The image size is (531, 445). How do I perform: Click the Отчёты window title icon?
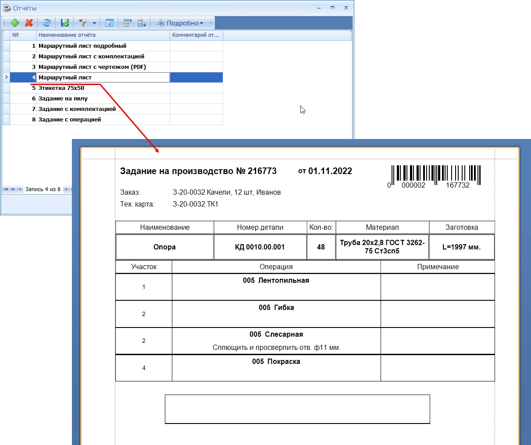point(7,8)
